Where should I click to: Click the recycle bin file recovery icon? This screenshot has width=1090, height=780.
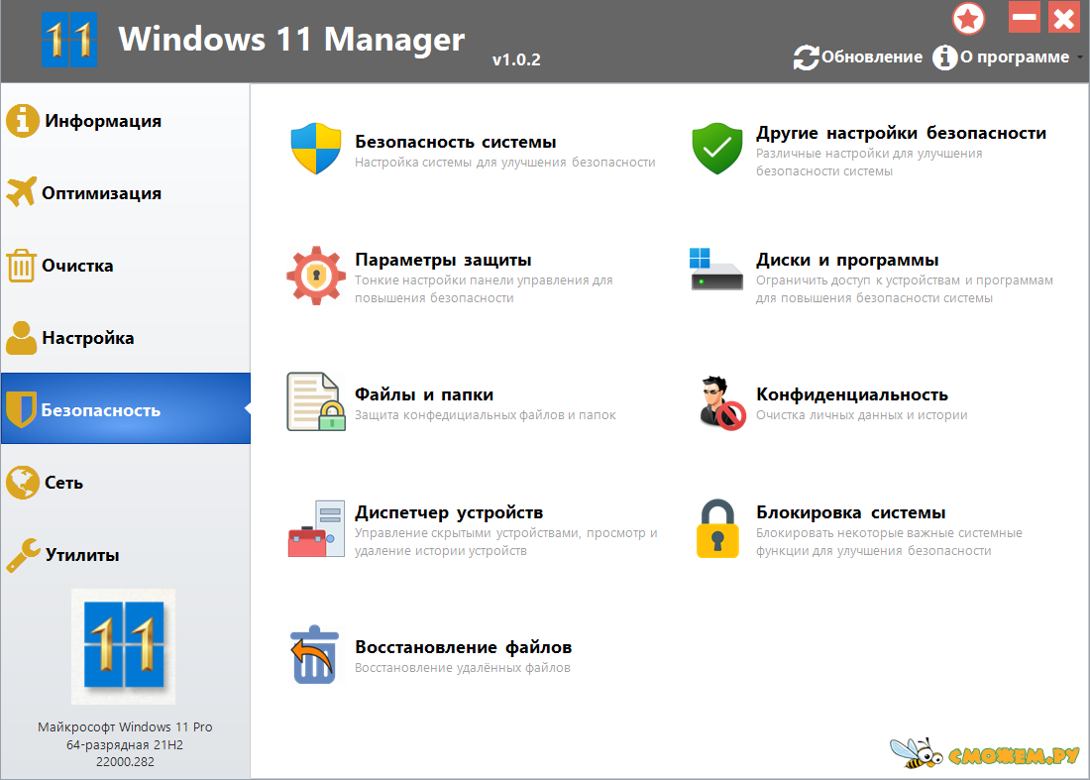click(x=314, y=654)
